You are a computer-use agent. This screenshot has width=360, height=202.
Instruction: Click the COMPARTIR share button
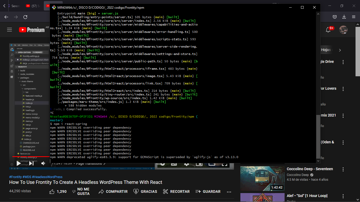tap(113, 191)
